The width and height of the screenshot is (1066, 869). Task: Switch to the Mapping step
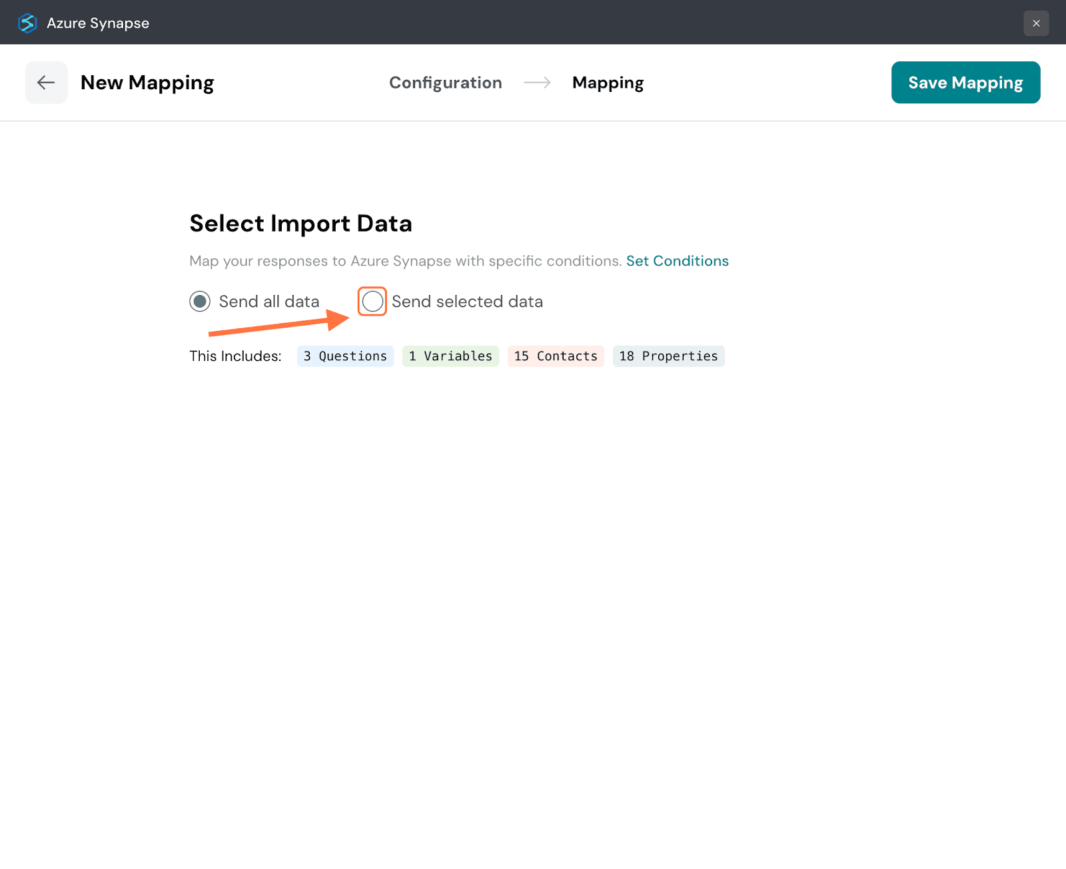pos(608,83)
